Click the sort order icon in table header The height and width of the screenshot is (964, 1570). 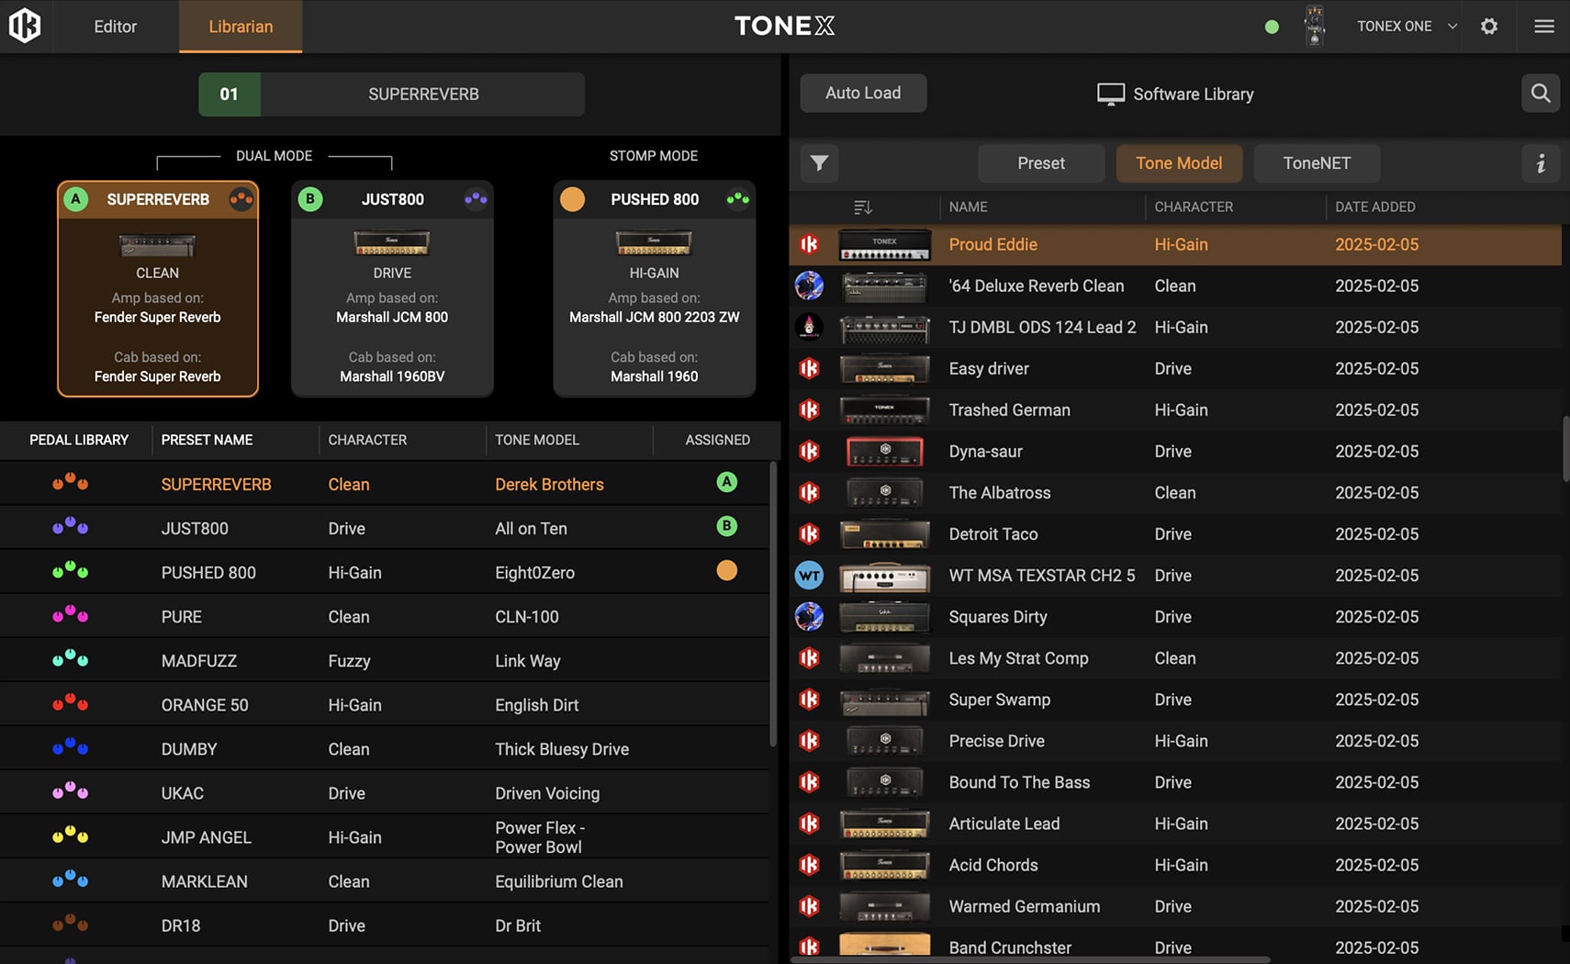pyautogui.click(x=862, y=207)
